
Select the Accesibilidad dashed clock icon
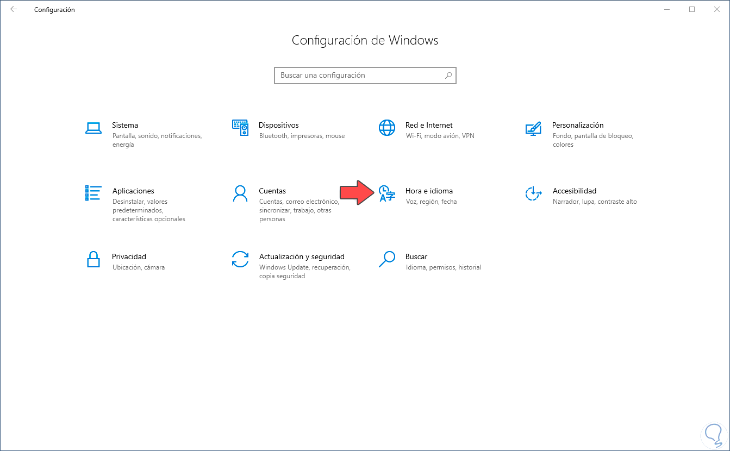[534, 193]
